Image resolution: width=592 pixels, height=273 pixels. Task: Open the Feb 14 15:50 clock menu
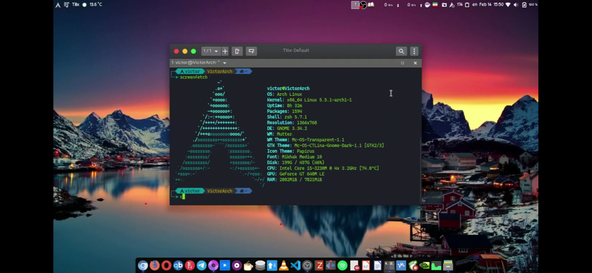click(x=492, y=5)
